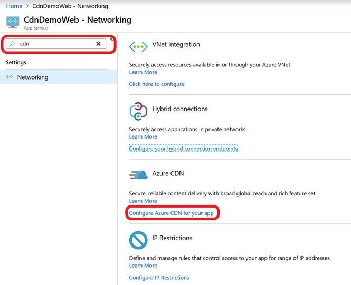Configure your hybrid connection endpoints
Screen dimensions: 351x285
pos(183,149)
